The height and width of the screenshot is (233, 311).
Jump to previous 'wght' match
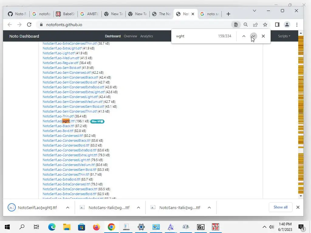pos(244,36)
